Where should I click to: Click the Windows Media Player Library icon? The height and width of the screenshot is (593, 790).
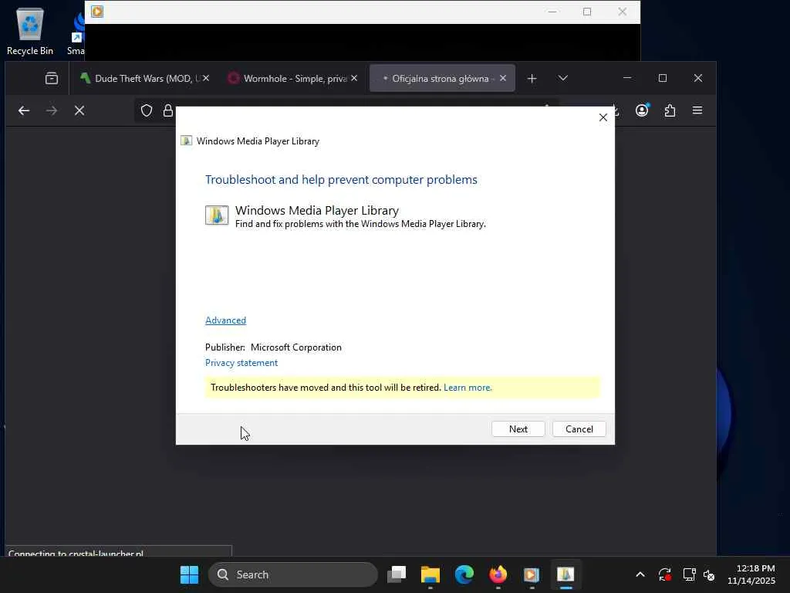coord(217,215)
